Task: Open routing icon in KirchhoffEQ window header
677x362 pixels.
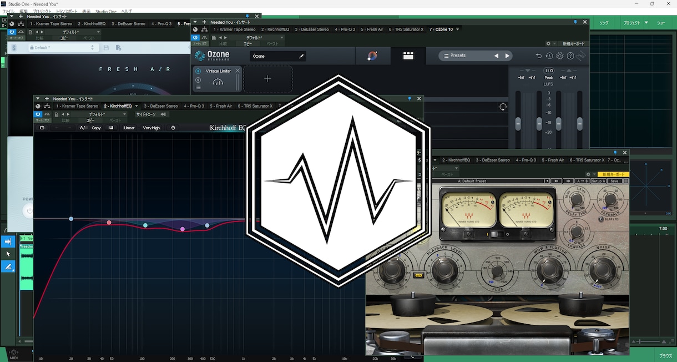Action: [x=47, y=106]
